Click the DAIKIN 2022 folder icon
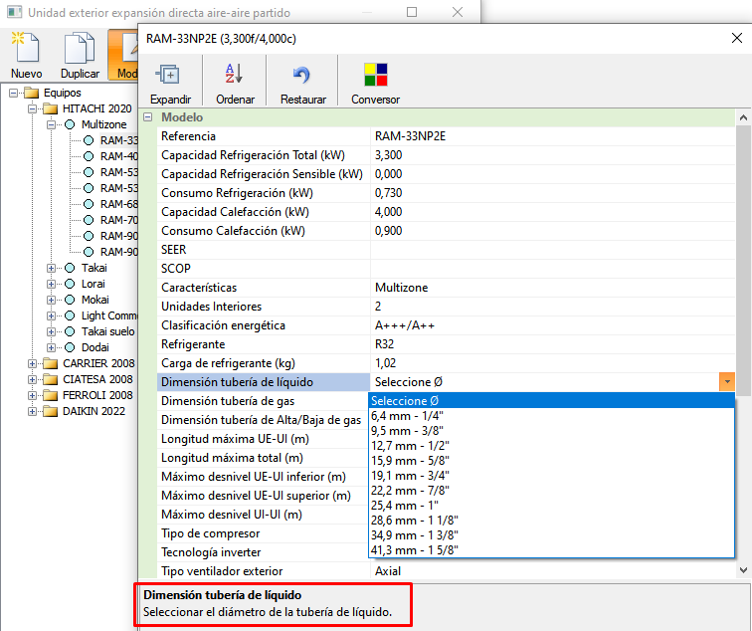 pos(51,411)
